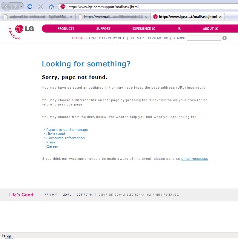Open the history dropdown next to forward button

pos(22,7)
